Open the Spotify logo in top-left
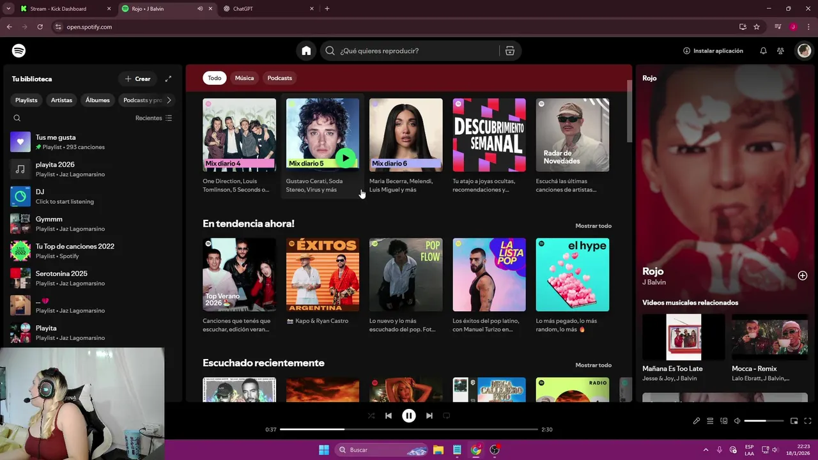The height and width of the screenshot is (460, 818). 19,50
